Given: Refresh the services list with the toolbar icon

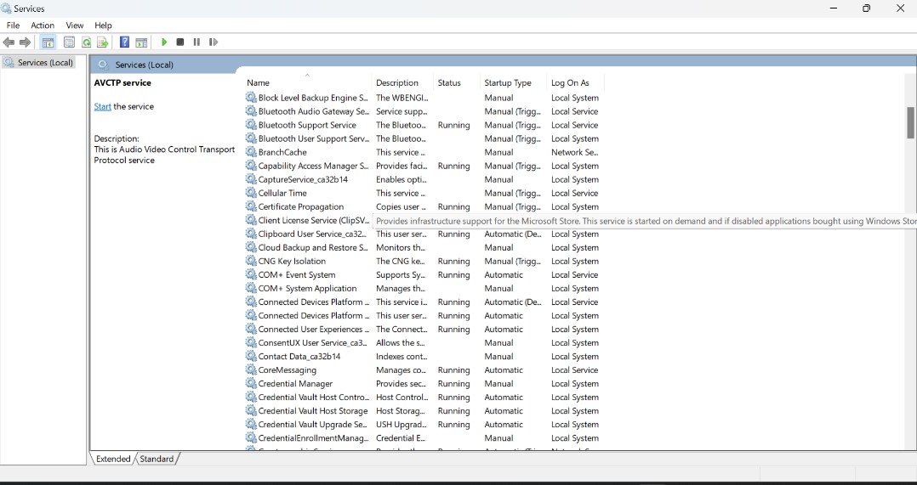Looking at the screenshot, I should point(86,42).
